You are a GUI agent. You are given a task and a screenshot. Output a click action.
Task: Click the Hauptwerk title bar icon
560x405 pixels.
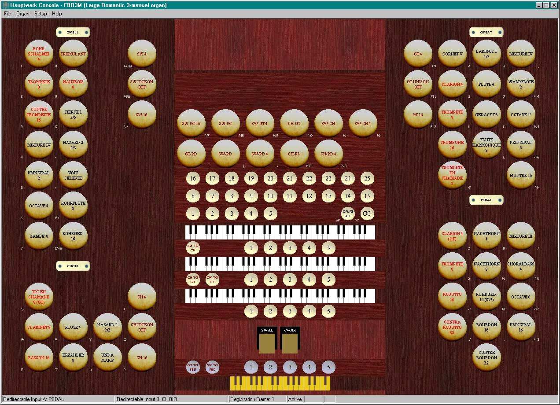click(5, 5)
